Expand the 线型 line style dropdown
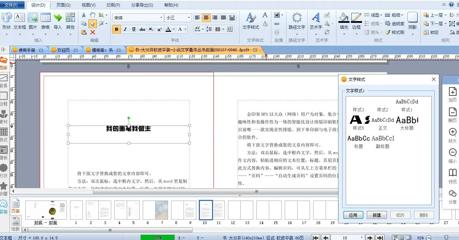This screenshot has height=240, width=459. [381, 15]
